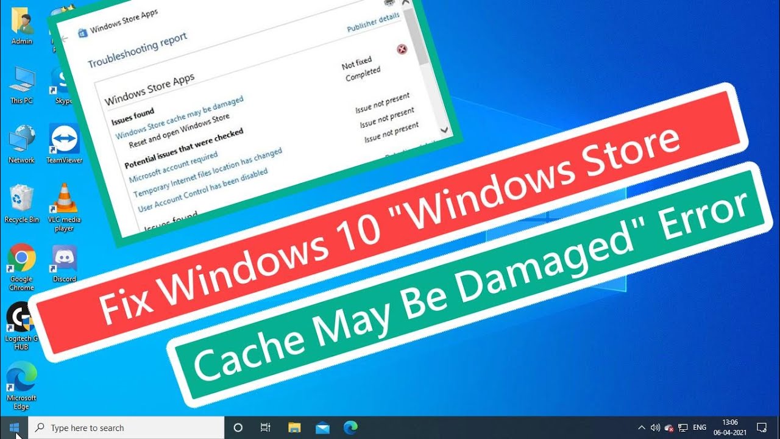This screenshot has width=780, height=439.
Task: Open the clock and calendar flyout
Action: point(729,427)
